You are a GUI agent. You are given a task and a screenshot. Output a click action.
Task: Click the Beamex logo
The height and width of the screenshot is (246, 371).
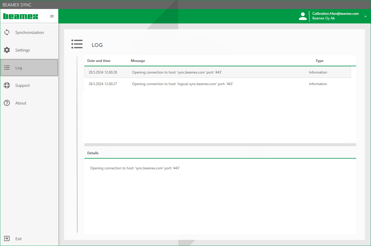pos(21,16)
